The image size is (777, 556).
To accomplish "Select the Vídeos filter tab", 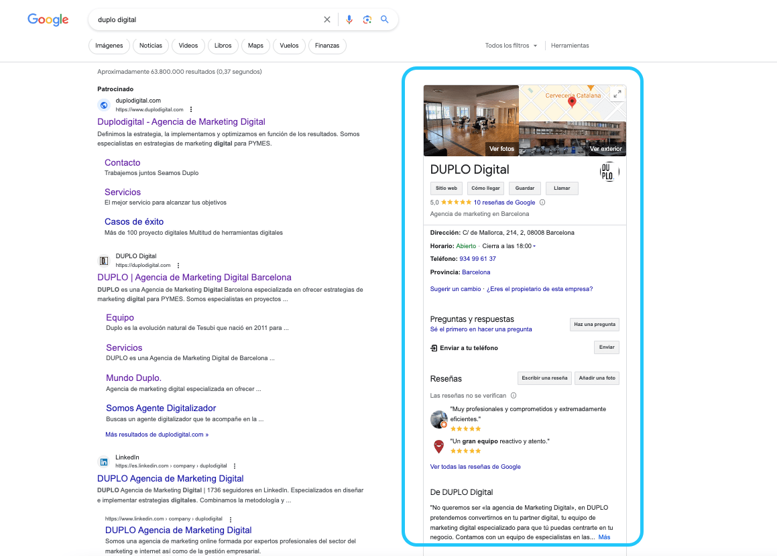I will pyautogui.click(x=188, y=46).
